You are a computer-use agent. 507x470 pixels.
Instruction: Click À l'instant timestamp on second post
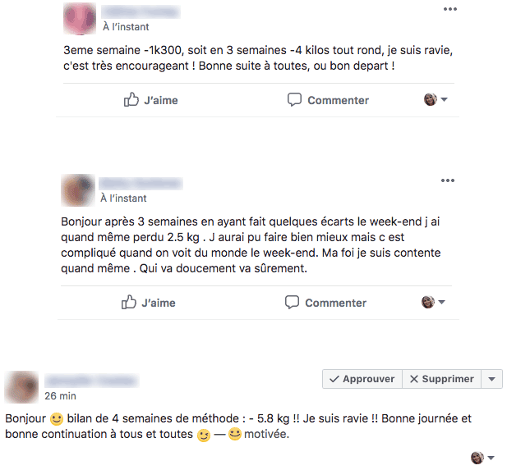click(x=123, y=198)
